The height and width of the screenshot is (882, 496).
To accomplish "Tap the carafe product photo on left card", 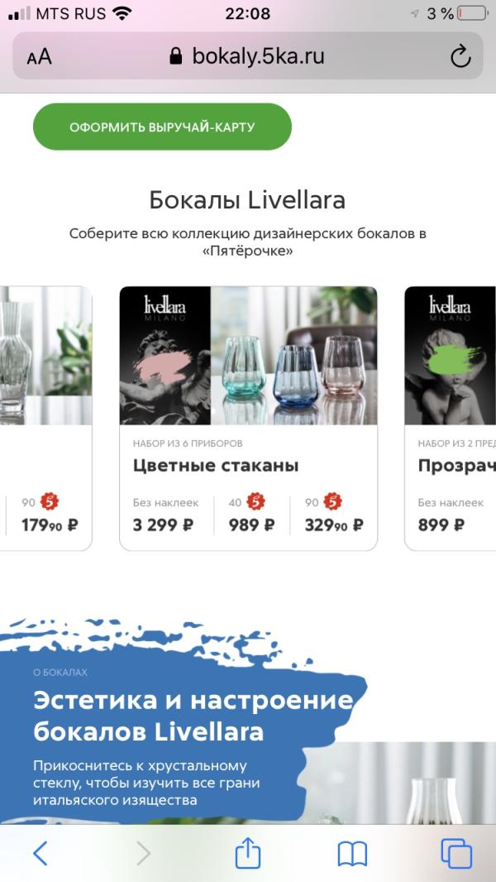I will tap(46, 356).
